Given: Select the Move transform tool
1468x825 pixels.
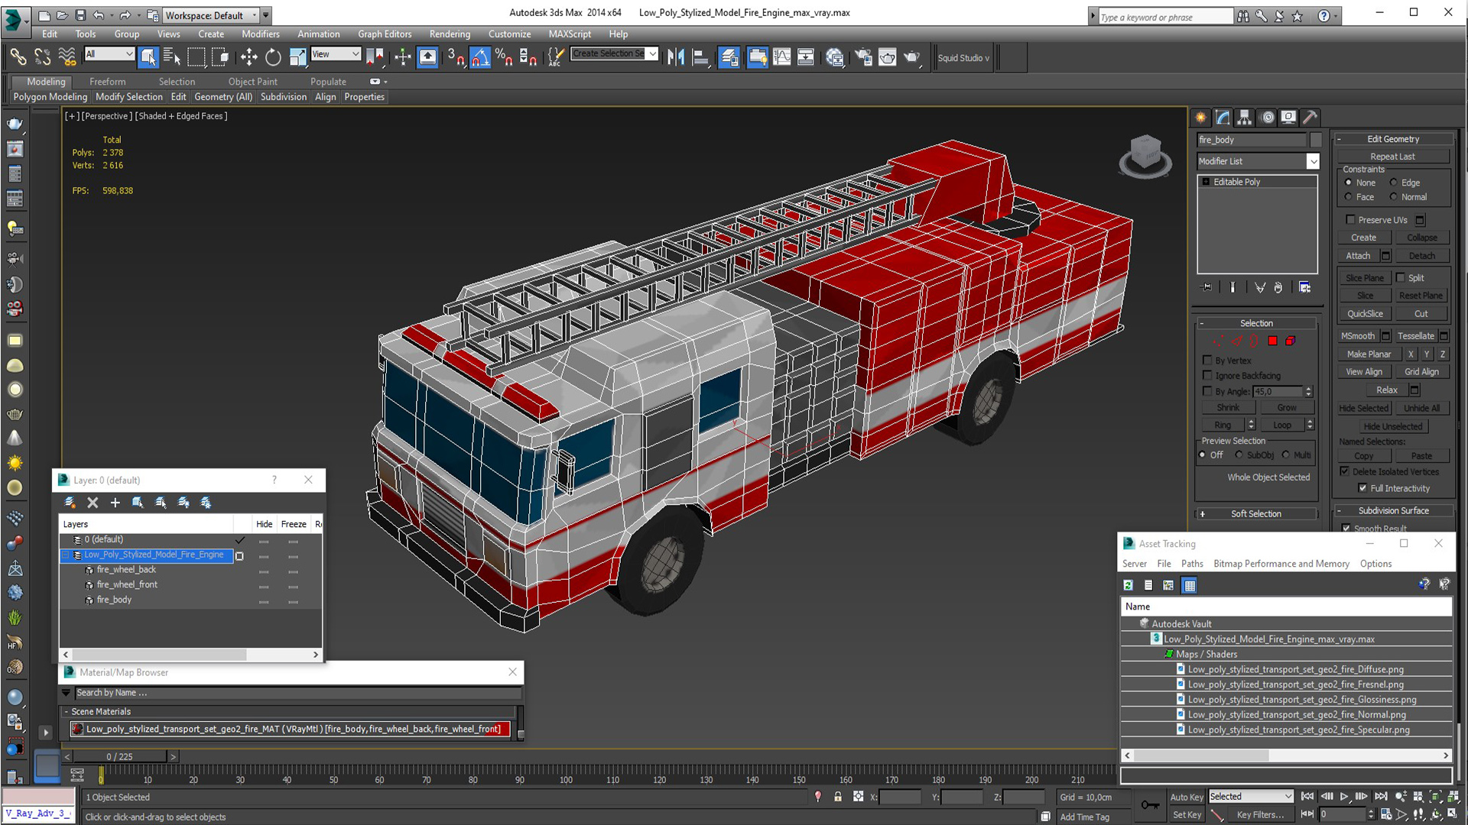Looking at the screenshot, I should pos(248,57).
